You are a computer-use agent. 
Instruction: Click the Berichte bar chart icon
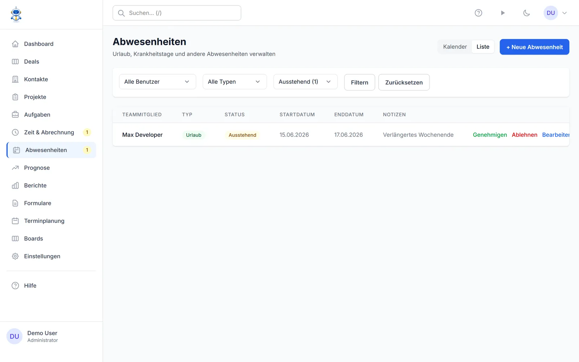[x=15, y=186]
